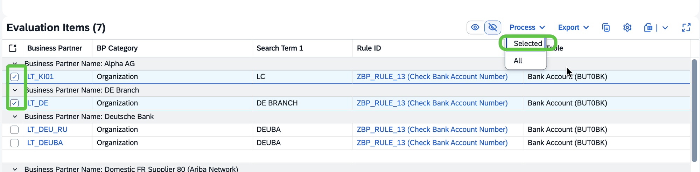The width and height of the screenshot is (700, 172).
Task: Collapse the Deutsche Bank group
Action: click(15, 117)
